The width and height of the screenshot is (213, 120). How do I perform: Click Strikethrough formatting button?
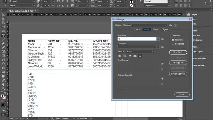[67, 6]
